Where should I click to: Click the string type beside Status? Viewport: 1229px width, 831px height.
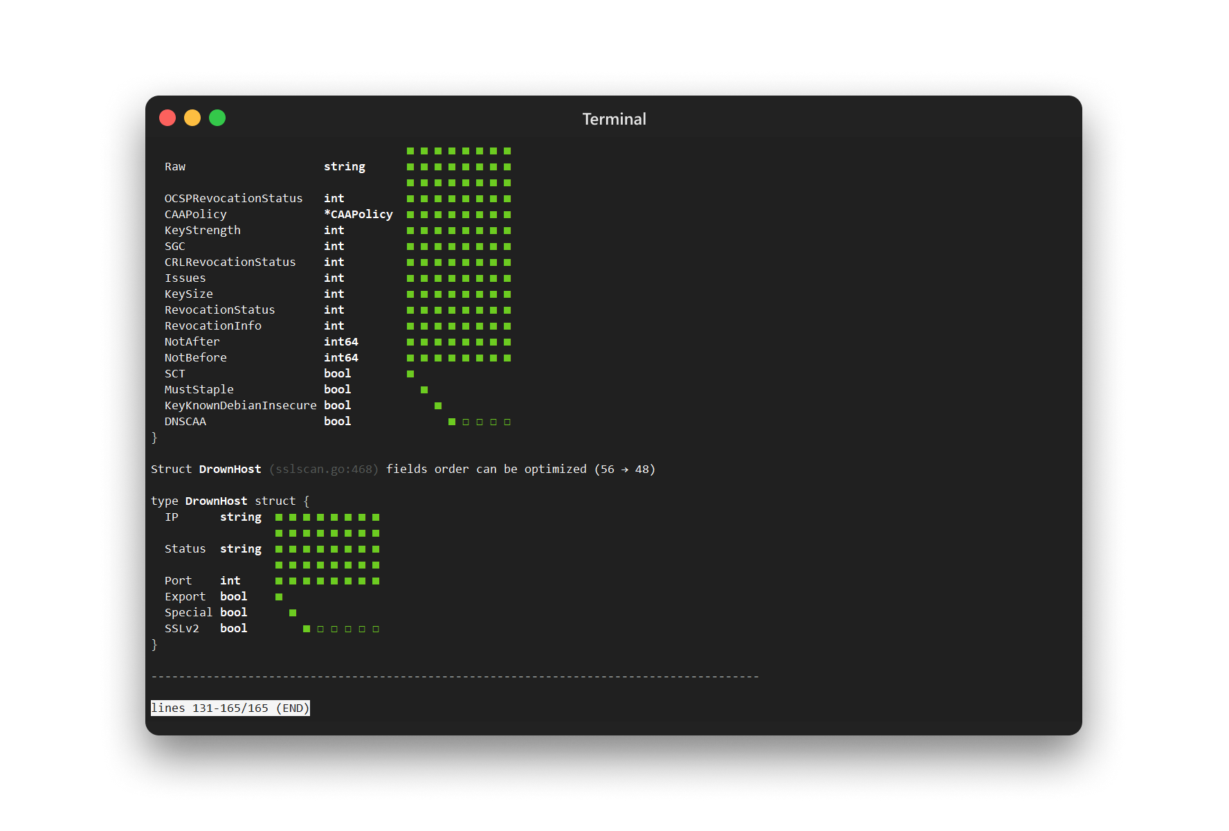[x=241, y=549]
